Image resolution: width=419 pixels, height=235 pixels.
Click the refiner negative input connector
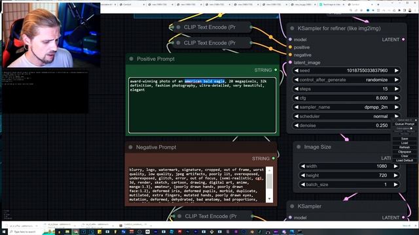click(290, 55)
